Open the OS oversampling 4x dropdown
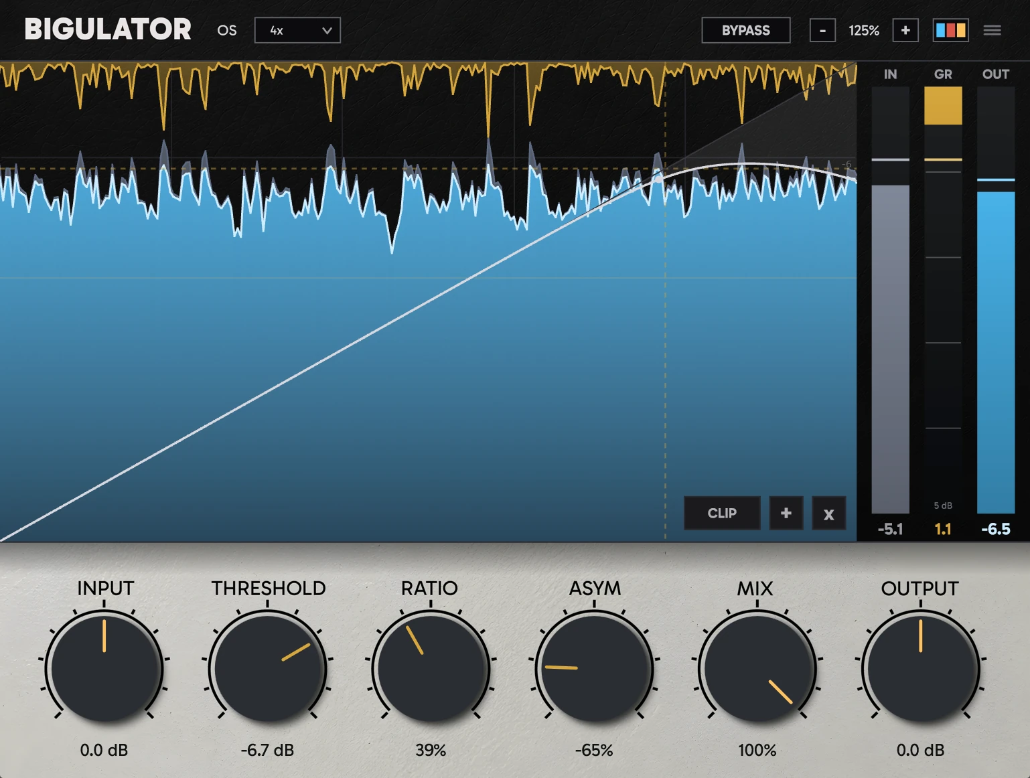 point(297,30)
